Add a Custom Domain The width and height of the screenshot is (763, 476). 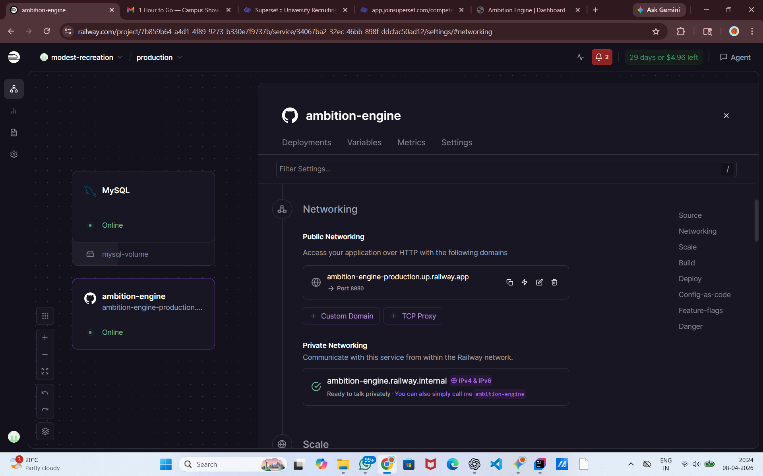click(x=341, y=316)
